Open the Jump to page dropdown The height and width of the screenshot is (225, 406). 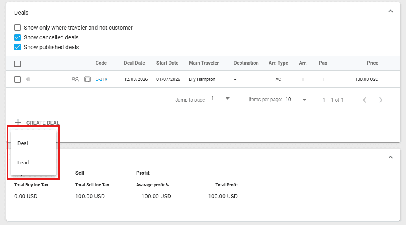[x=221, y=99]
